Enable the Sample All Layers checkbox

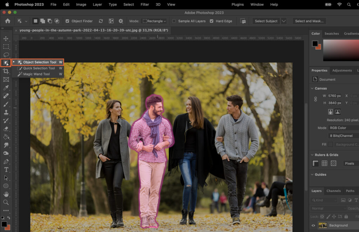(x=174, y=21)
